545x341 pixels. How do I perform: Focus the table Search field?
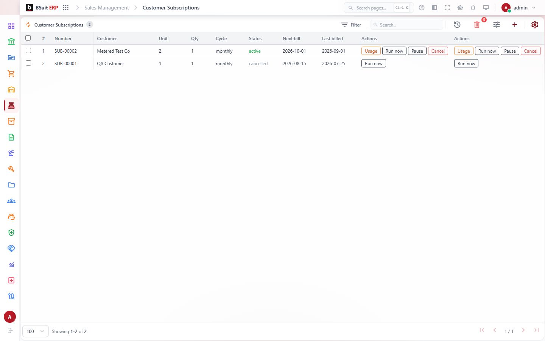pos(407,25)
